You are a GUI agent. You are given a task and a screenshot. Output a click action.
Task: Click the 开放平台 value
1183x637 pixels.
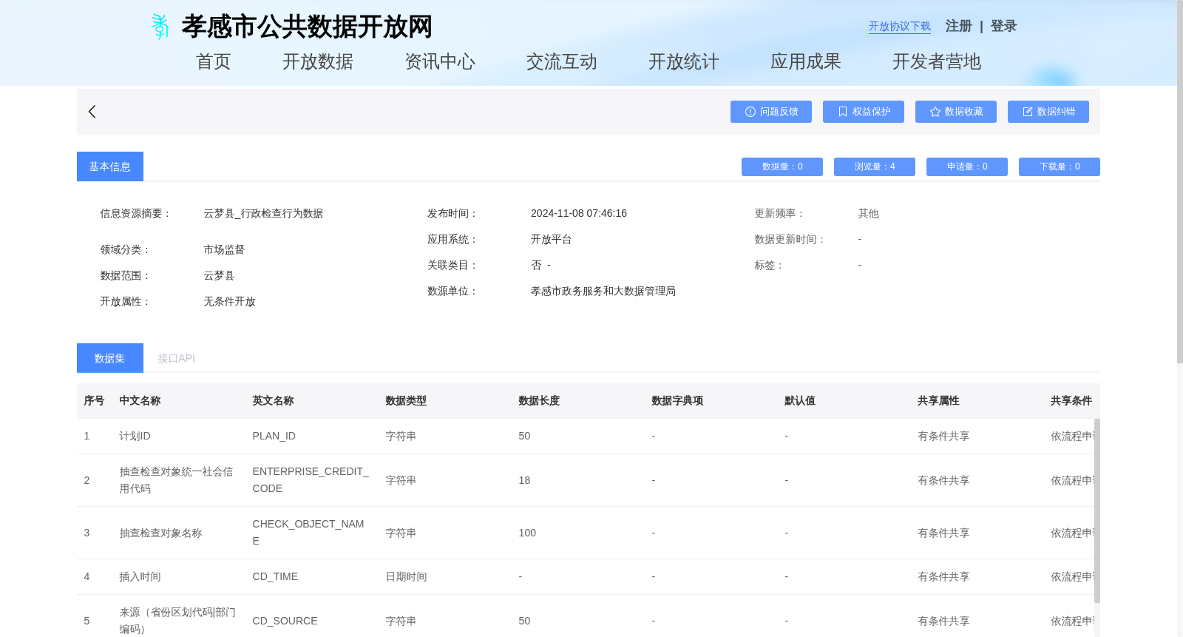pyautogui.click(x=551, y=239)
